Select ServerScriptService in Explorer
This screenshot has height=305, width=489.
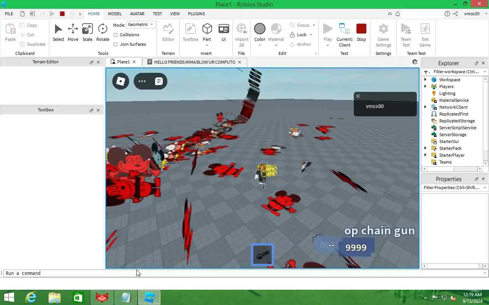tap(458, 128)
